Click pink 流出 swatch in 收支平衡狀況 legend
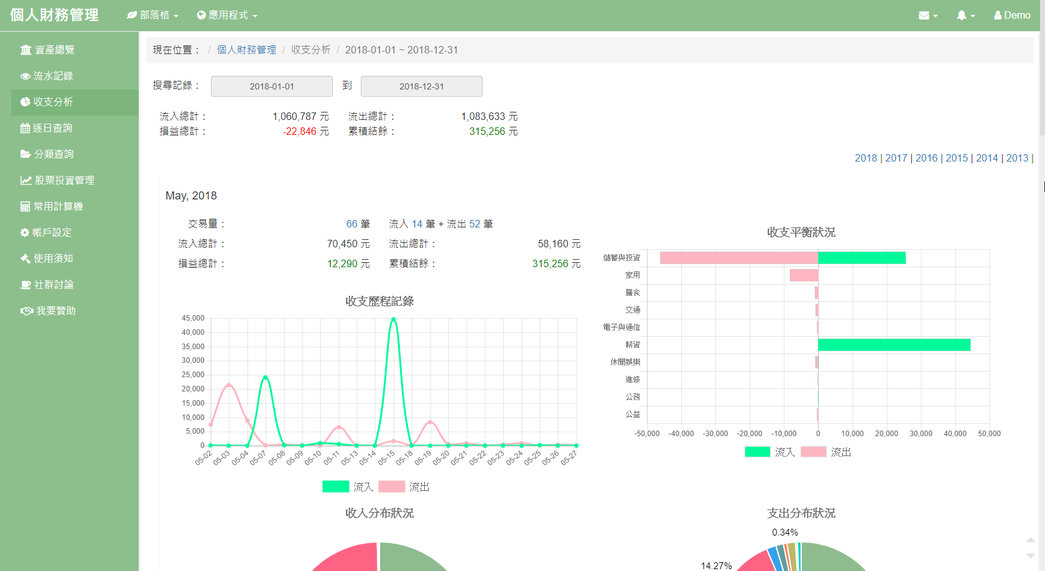Viewport: 1045px width, 571px height. pos(813,452)
